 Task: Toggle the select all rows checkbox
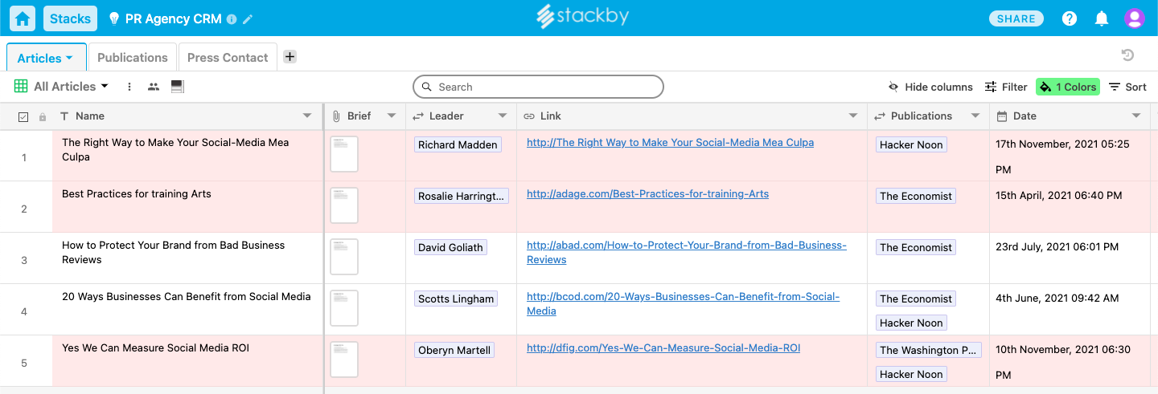[23, 116]
